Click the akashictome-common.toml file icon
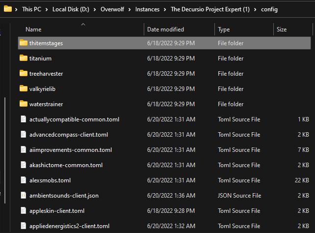Viewport: 315px width, 233px height. click(x=24, y=165)
